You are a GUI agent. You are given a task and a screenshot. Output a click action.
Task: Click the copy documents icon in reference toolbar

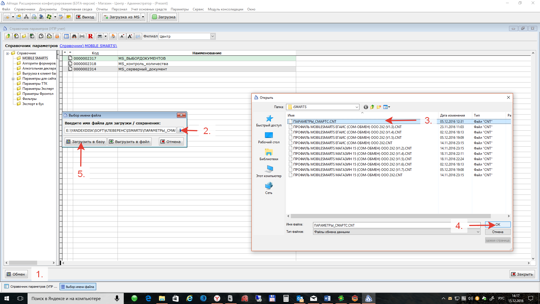(x=41, y=36)
